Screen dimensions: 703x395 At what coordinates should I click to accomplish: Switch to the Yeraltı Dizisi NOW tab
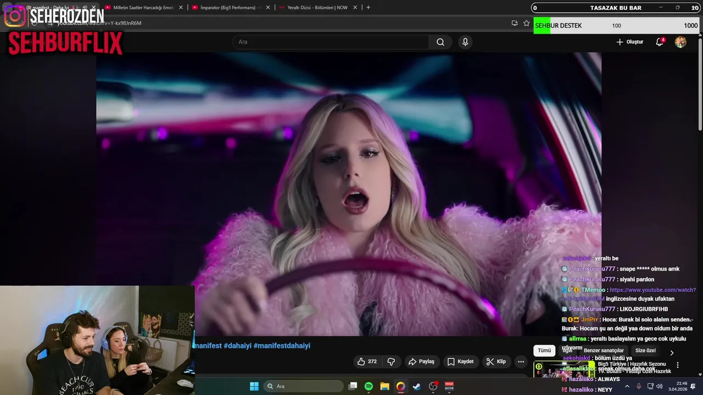tap(317, 8)
